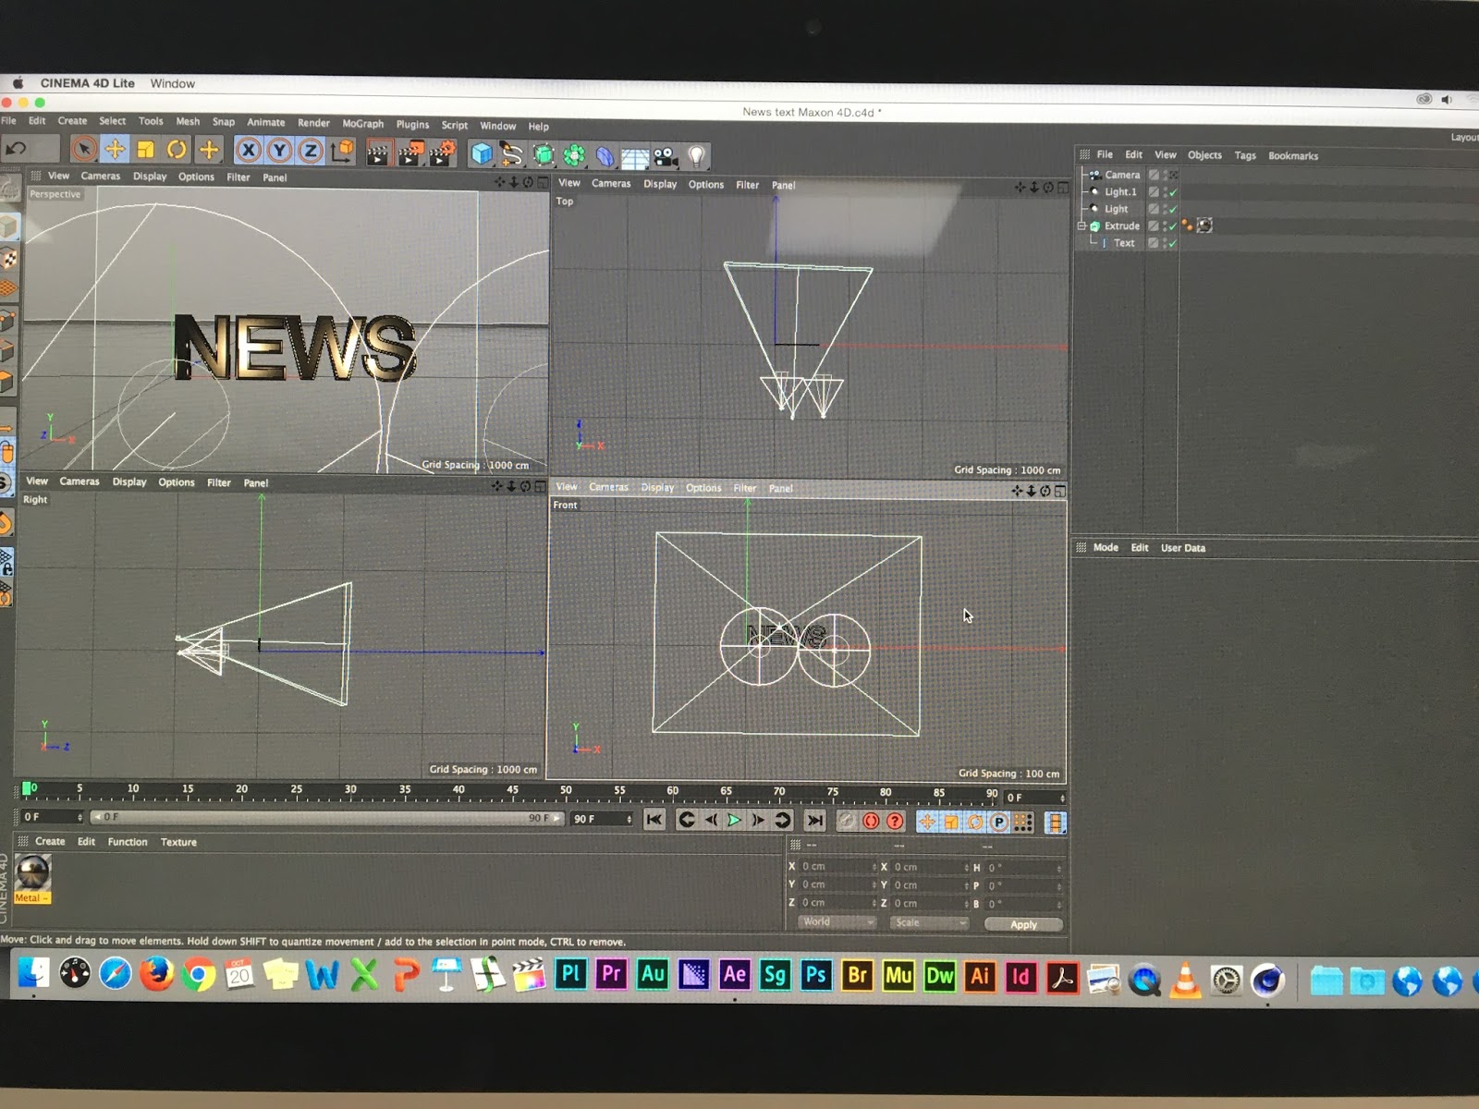This screenshot has width=1479, height=1109.
Task: Open the Scale mode dropdown
Action: pos(929,923)
